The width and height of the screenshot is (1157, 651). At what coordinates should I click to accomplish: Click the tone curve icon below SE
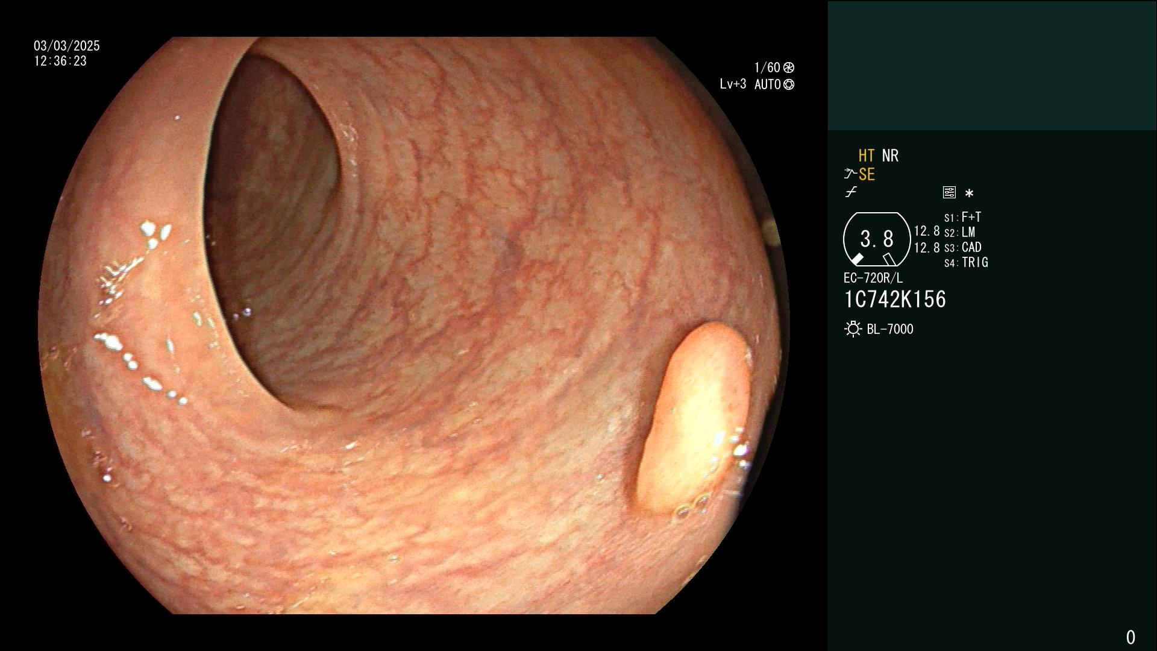(x=851, y=192)
